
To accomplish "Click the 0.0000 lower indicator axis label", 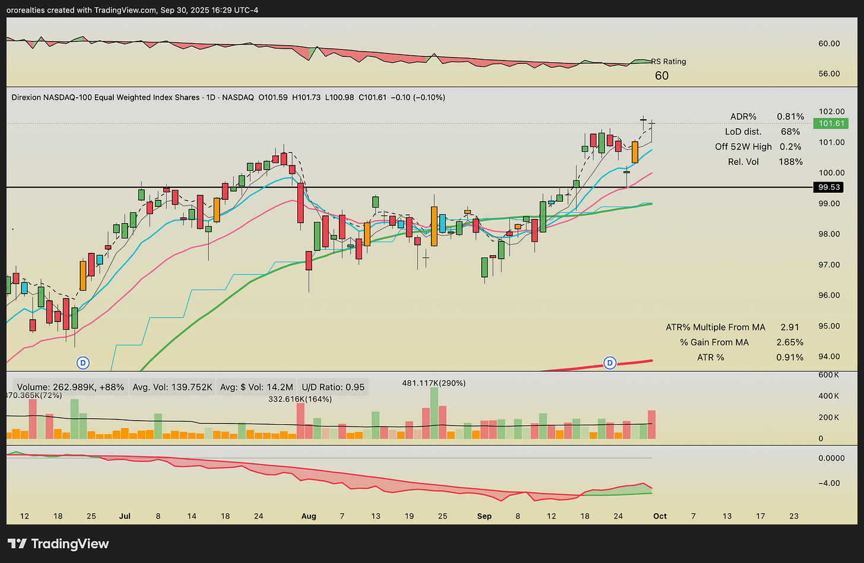I will pos(831,458).
